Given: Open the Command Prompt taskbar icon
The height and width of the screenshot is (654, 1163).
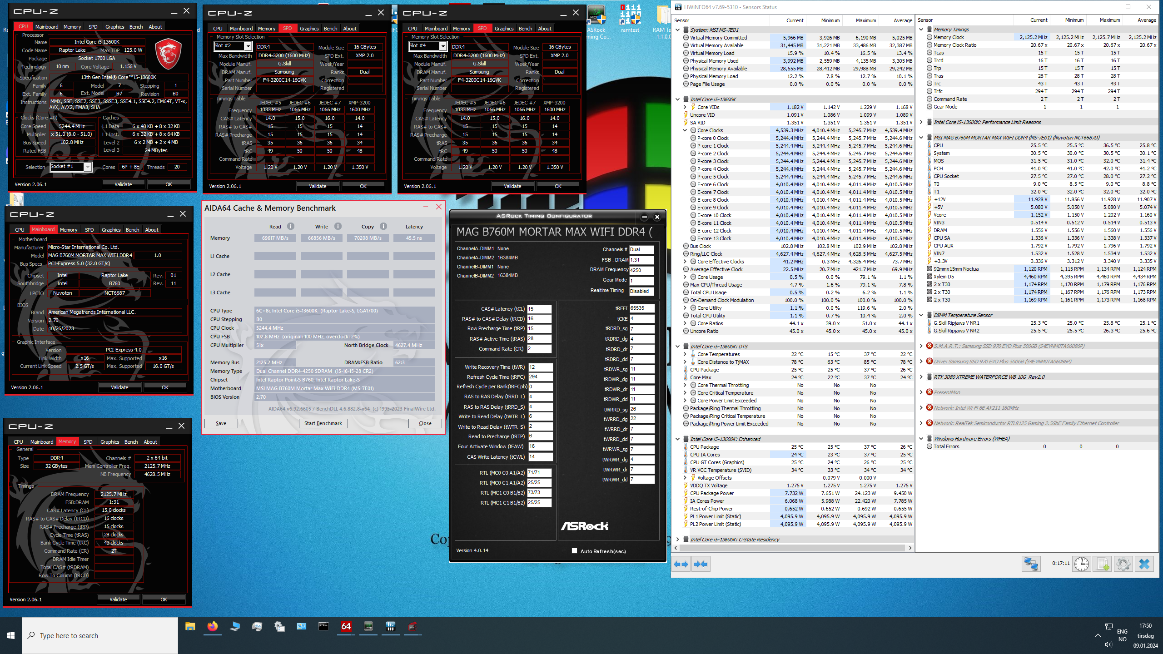Looking at the screenshot, I should coord(323,627).
